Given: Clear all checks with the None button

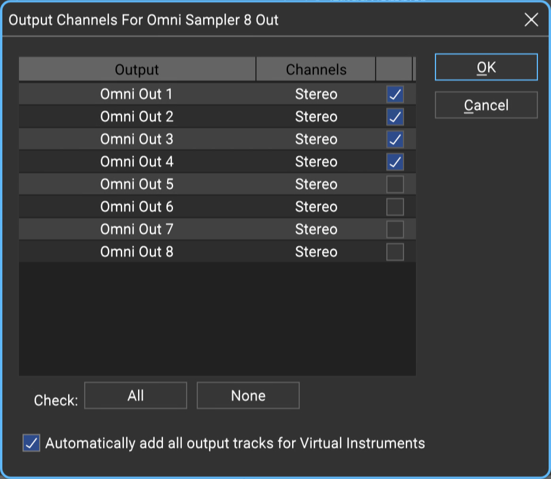Looking at the screenshot, I should (248, 395).
